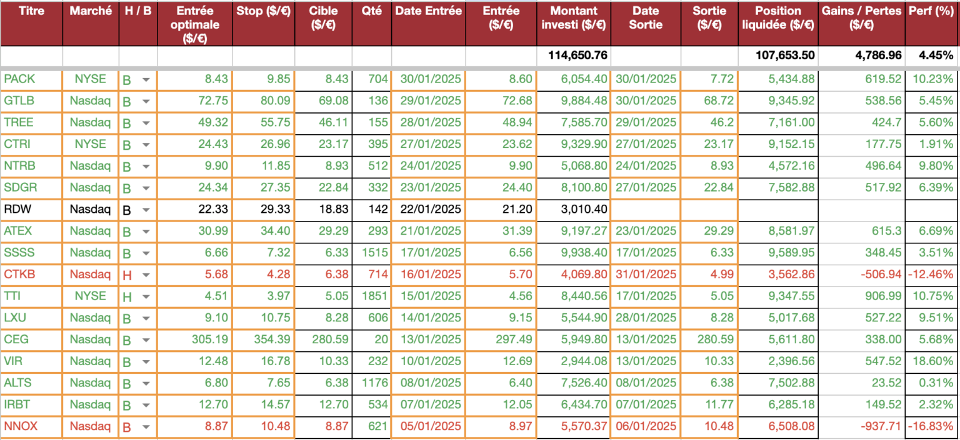The image size is (960, 440).
Task: Select the Marché column header
Action: 91,23
